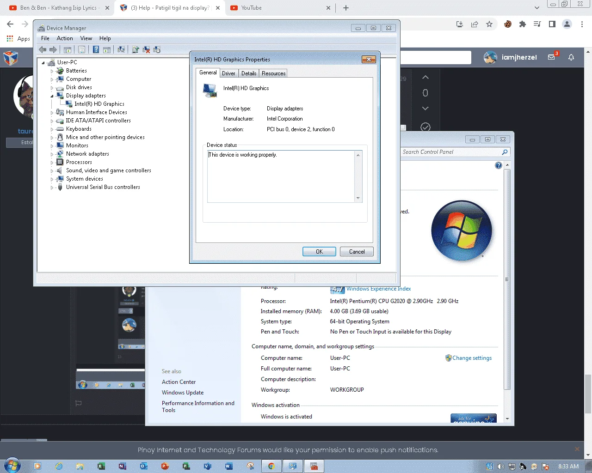Expand Batteries tree node
Viewport: 592px width, 473px height.
(52, 71)
